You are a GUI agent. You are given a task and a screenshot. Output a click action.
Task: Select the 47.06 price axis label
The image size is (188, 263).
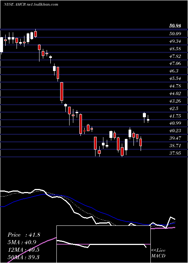pos(175,63)
